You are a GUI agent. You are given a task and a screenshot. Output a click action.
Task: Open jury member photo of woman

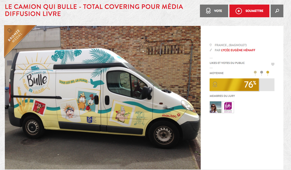pyautogui.click(x=215, y=107)
